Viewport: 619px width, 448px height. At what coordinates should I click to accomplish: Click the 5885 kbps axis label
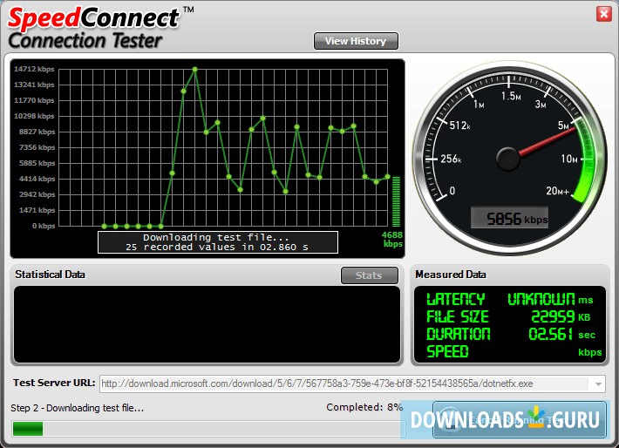pos(37,163)
